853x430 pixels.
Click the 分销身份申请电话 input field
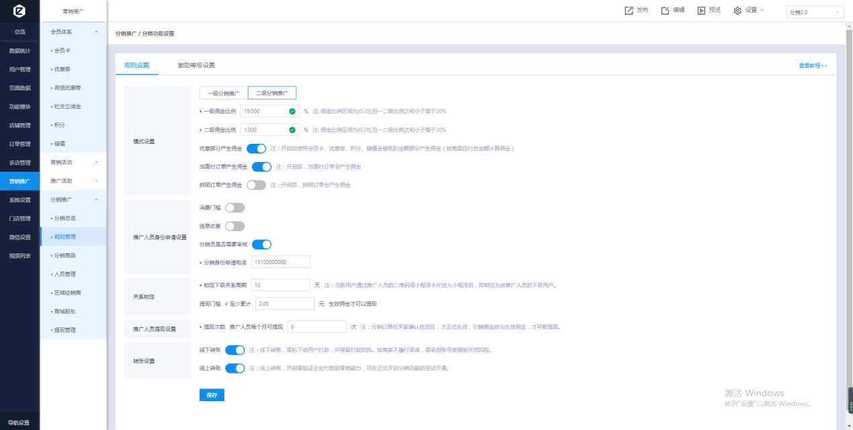click(280, 262)
